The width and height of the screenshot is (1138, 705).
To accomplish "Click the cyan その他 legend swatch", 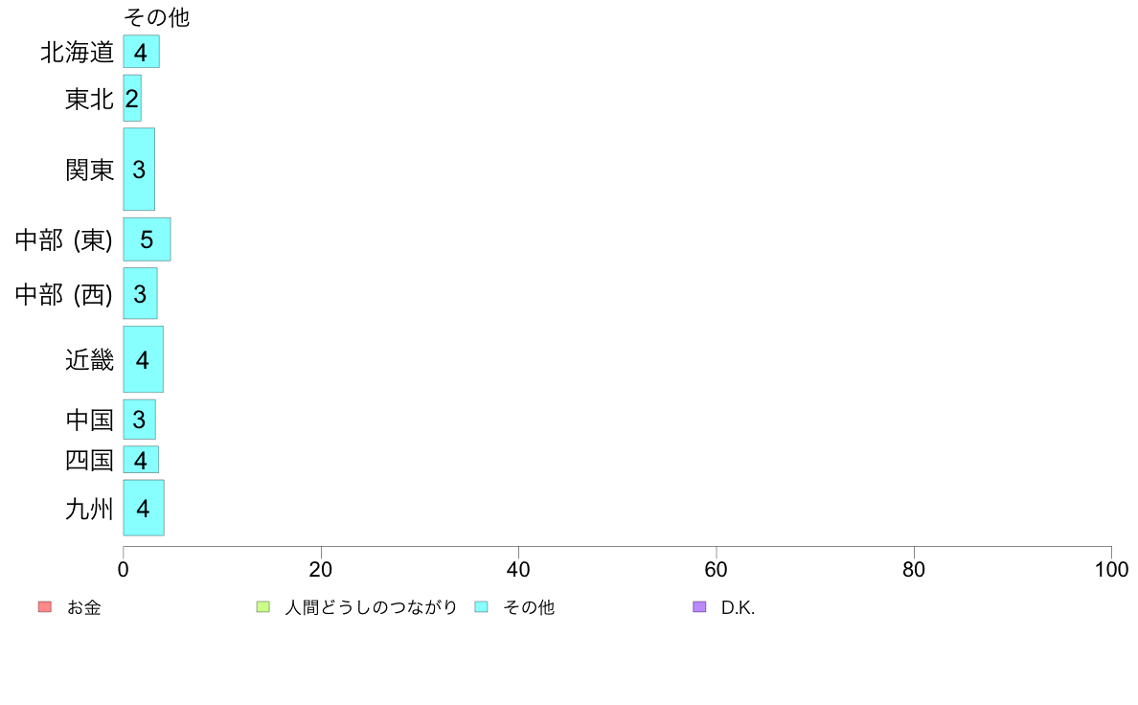I will (x=481, y=607).
